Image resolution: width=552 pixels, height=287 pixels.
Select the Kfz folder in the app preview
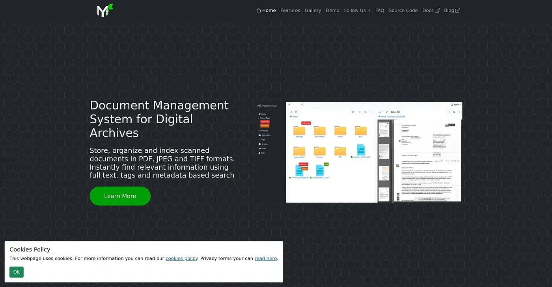click(x=340, y=152)
